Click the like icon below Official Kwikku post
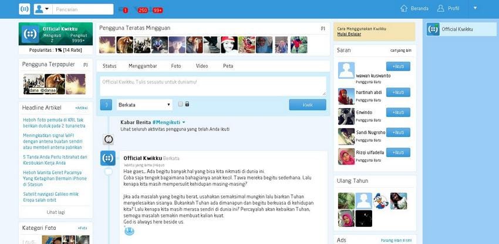The image size is (499, 244). point(129,231)
